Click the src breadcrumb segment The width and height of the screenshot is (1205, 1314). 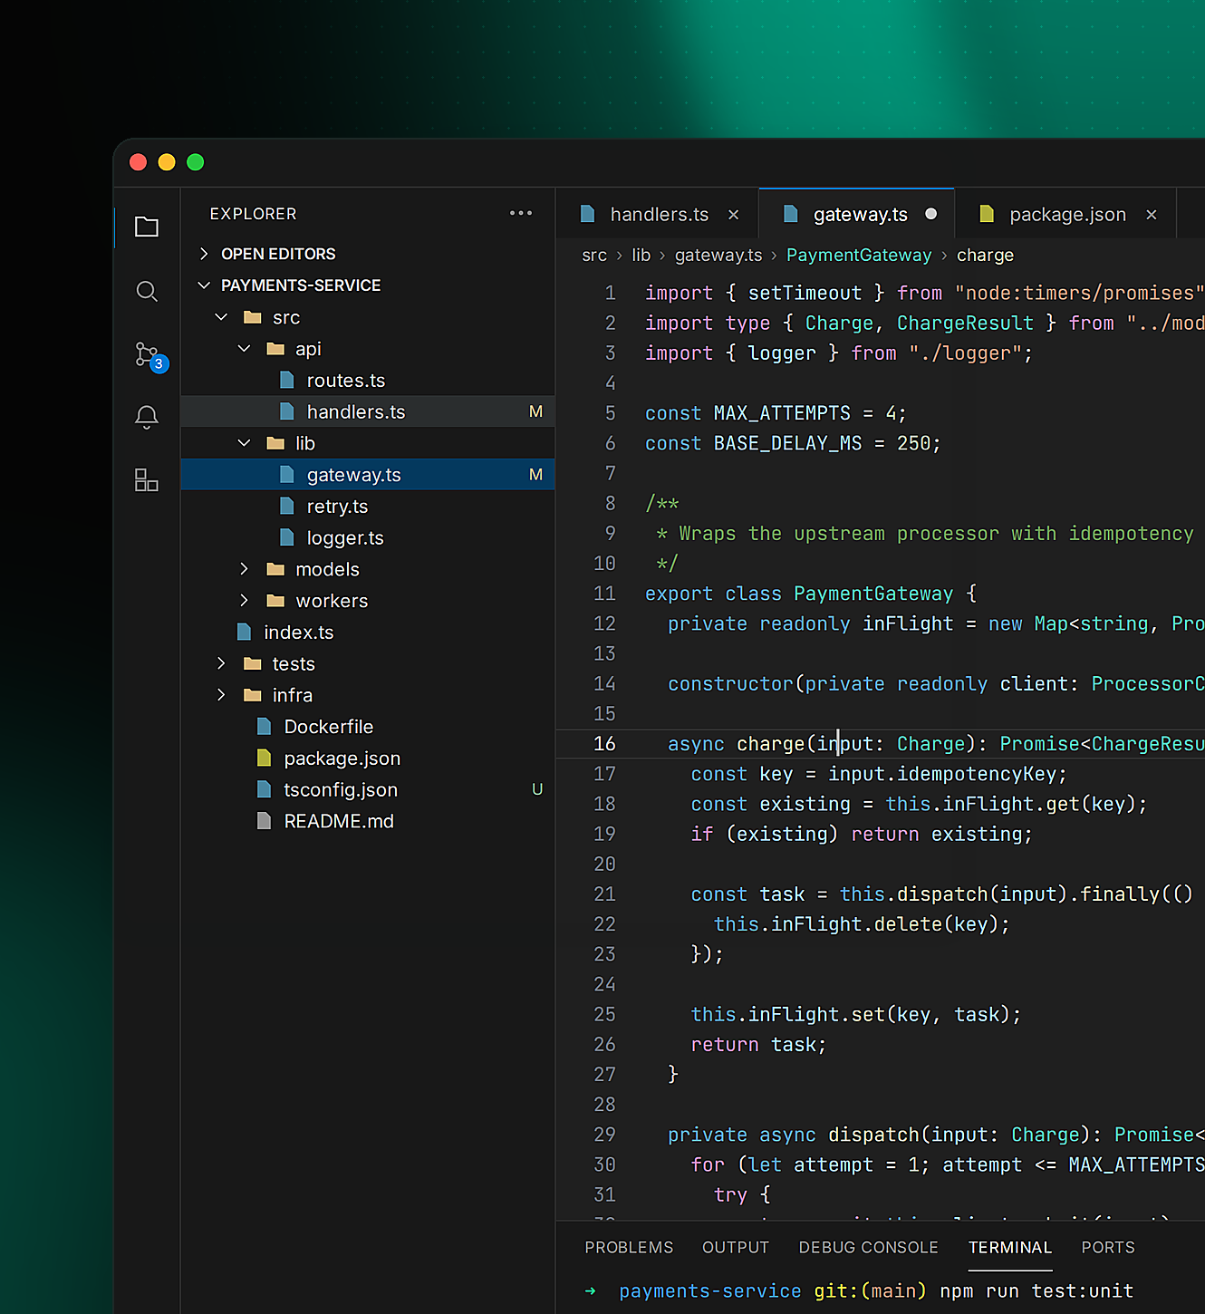coord(594,256)
